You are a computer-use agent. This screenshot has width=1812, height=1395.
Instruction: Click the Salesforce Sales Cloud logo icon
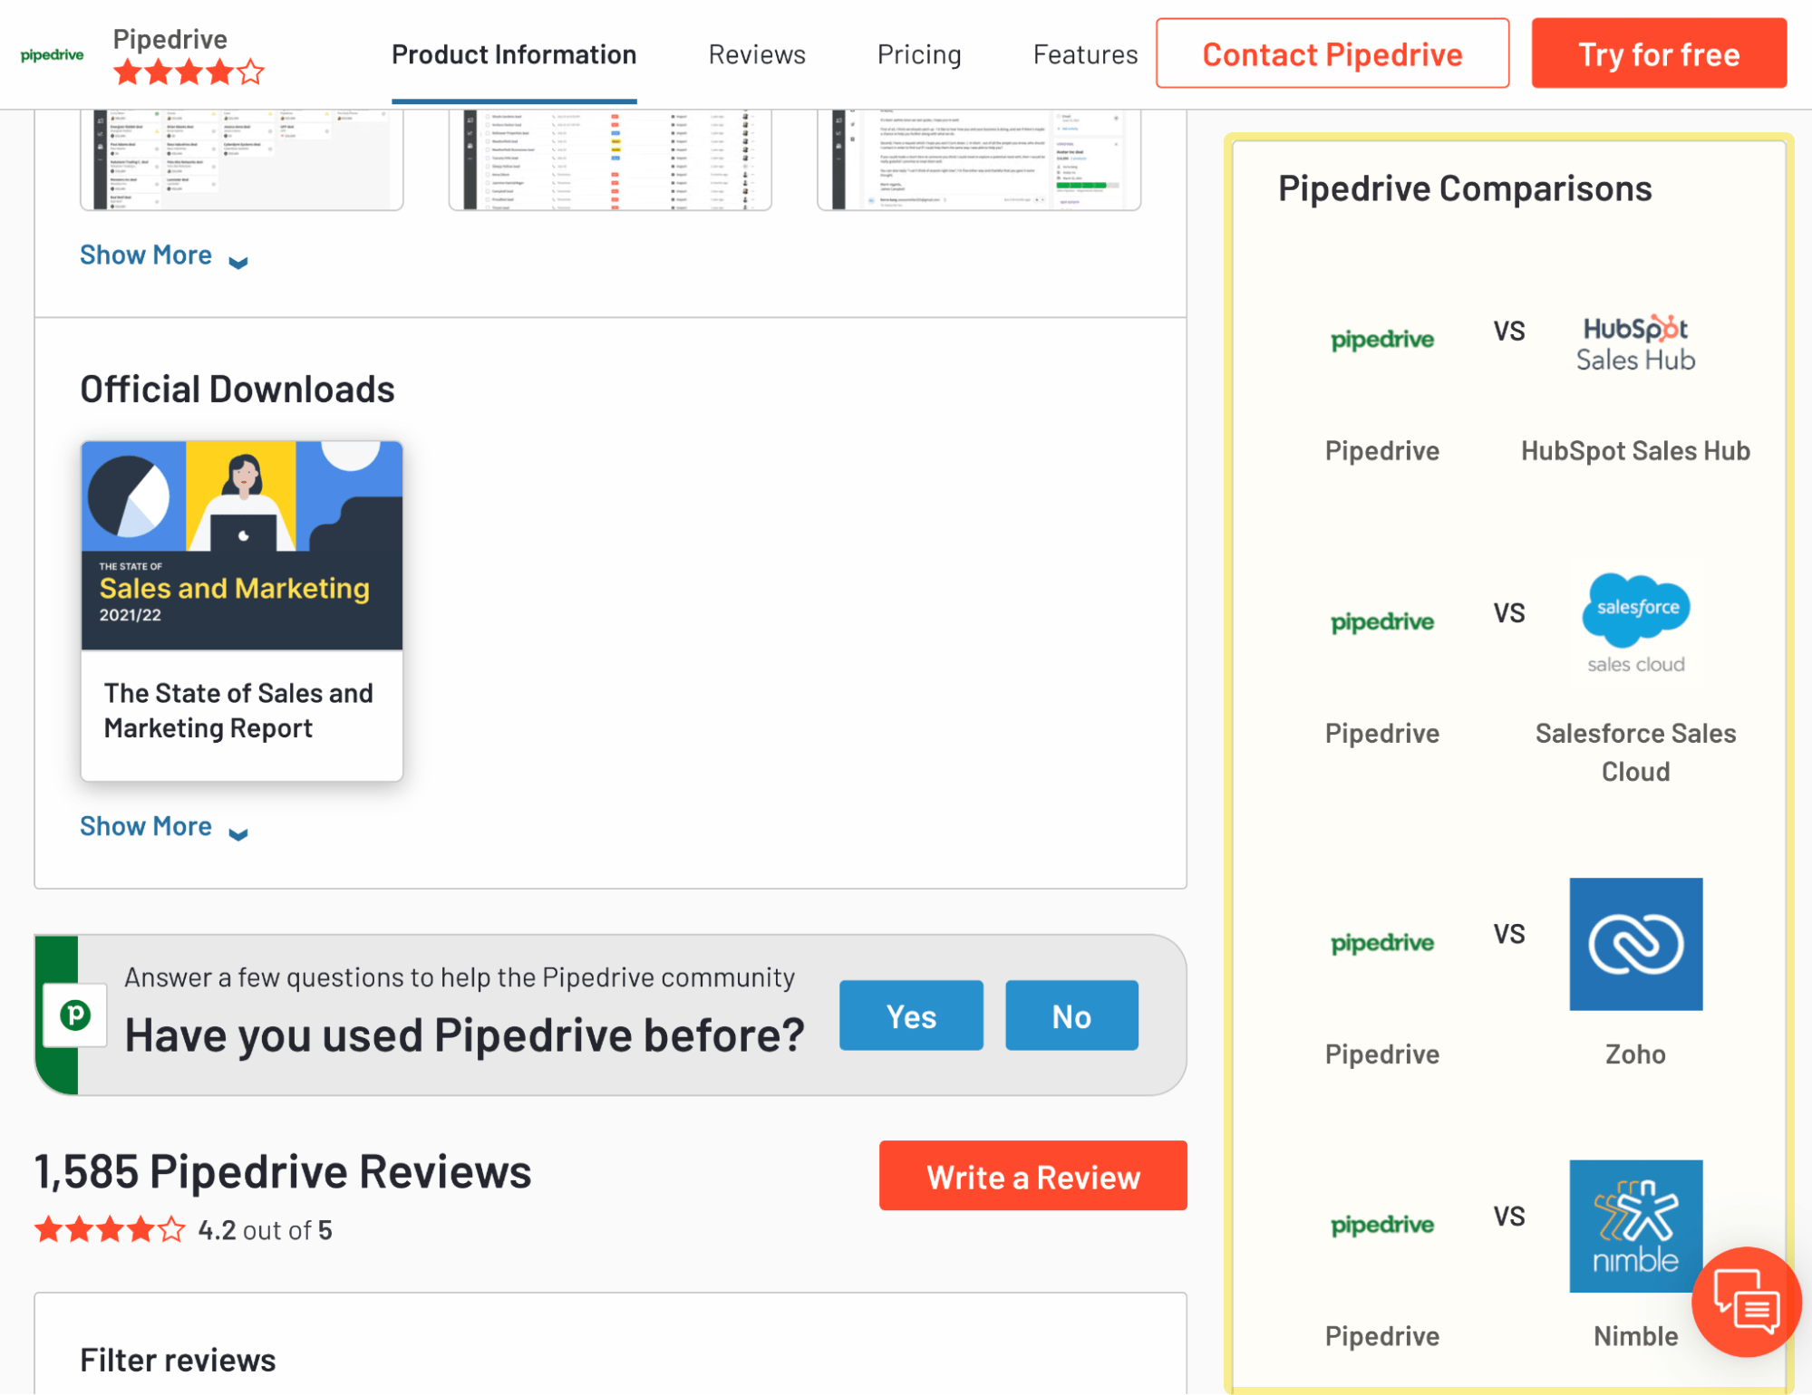[1634, 617]
